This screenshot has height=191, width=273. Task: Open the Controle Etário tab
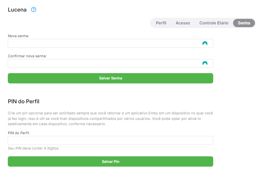coord(214,23)
